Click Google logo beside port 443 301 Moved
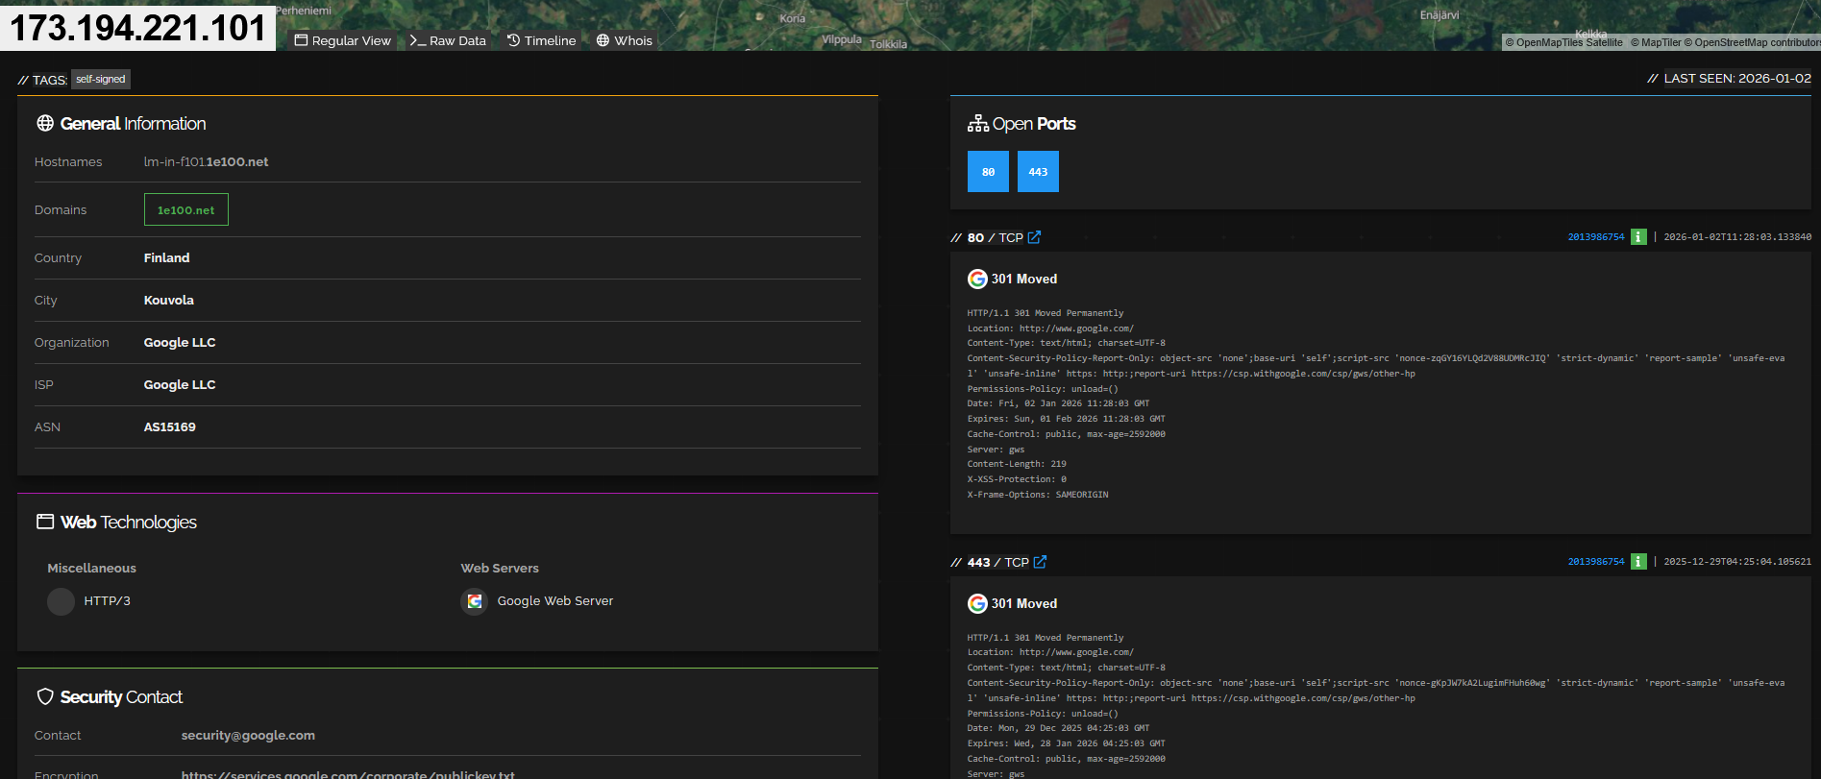The height and width of the screenshot is (779, 1821). click(977, 603)
